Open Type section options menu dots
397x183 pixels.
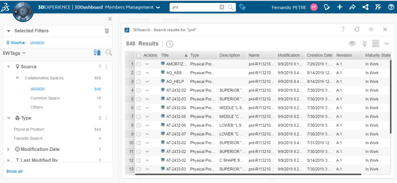pyautogui.click(x=106, y=118)
